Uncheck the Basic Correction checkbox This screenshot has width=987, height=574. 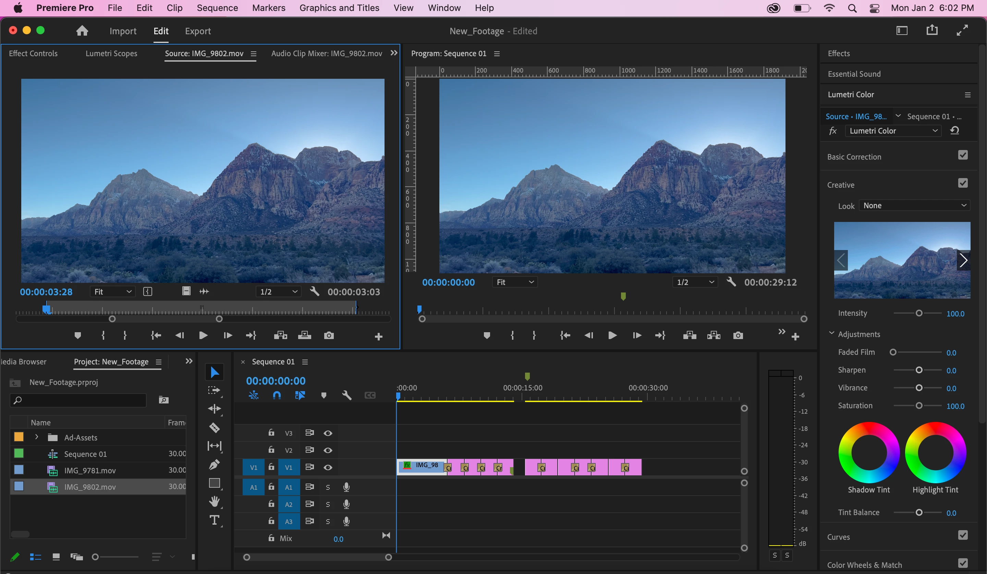(x=963, y=155)
